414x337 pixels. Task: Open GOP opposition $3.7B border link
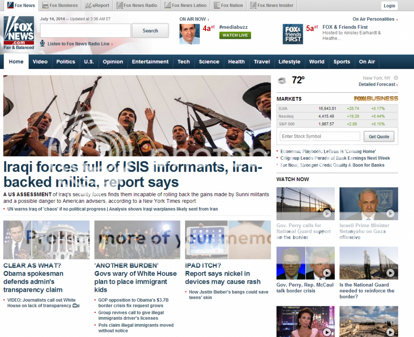click(x=133, y=303)
